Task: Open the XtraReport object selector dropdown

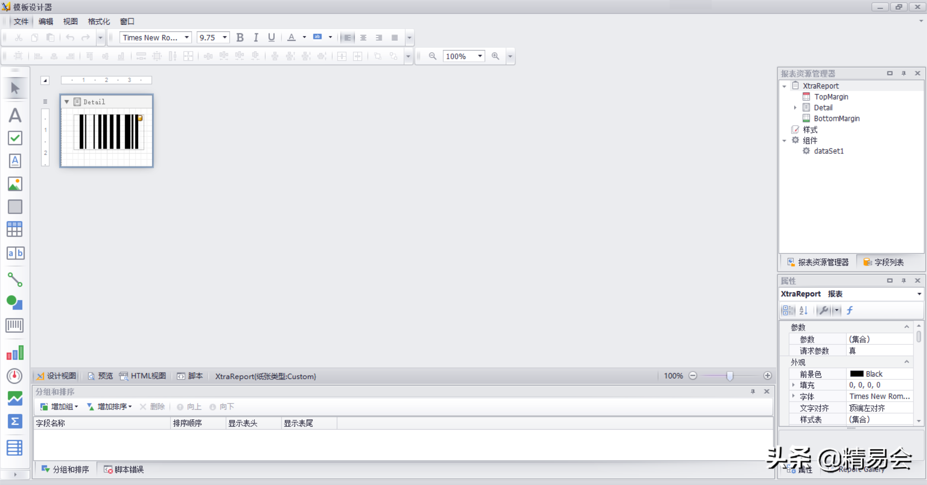Action: tap(919, 294)
